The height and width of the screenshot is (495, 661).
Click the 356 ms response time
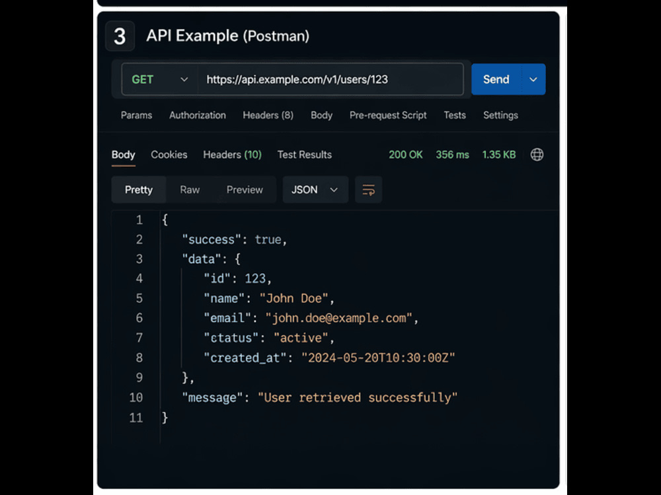452,155
